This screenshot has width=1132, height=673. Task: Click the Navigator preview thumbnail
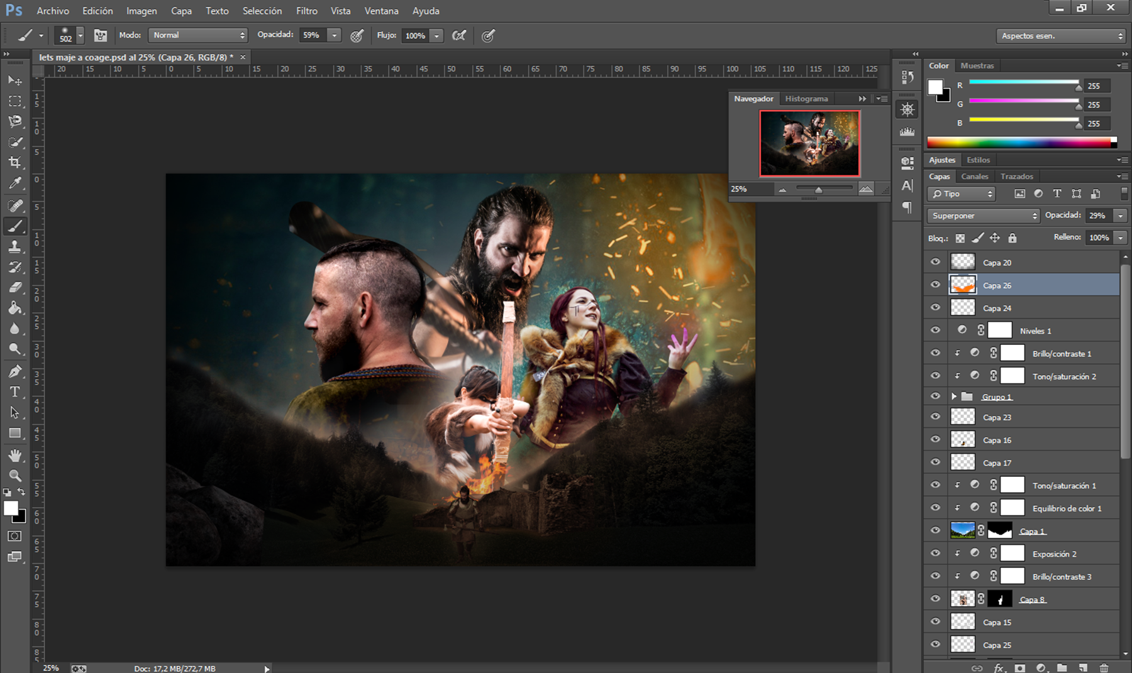(x=809, y=143)
